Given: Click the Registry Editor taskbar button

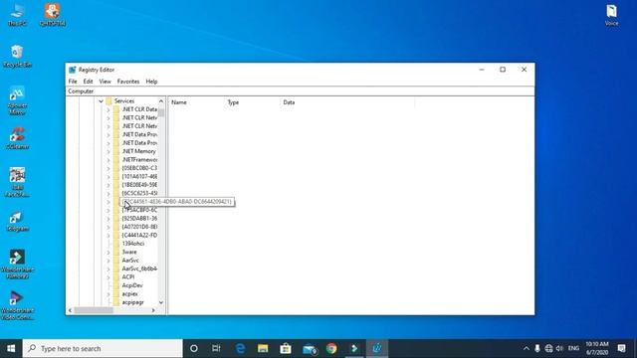Looking at the screenshot, I should click(377, 349).
